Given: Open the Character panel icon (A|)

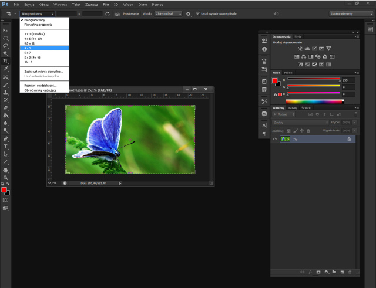Looking at the screenshot, I should tap(264, 126).
